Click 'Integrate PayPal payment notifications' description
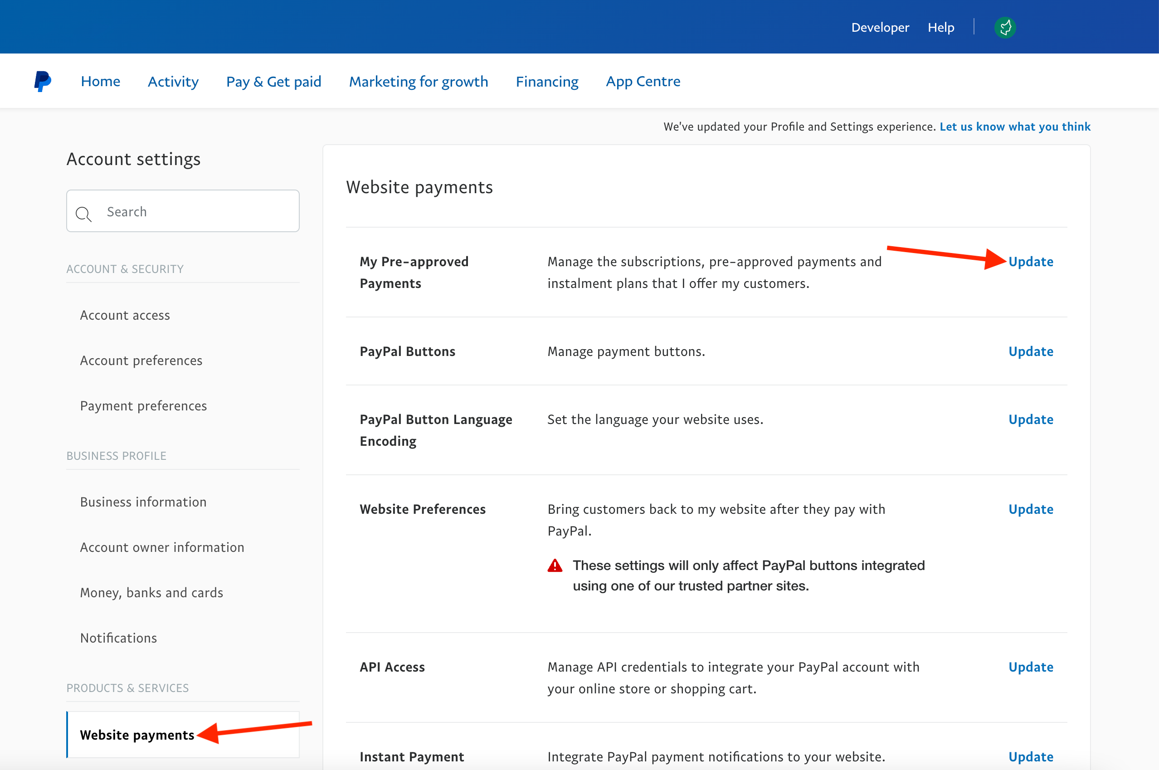 pos(716,757)
